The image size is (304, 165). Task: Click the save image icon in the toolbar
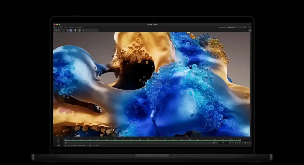coord(59,30)
